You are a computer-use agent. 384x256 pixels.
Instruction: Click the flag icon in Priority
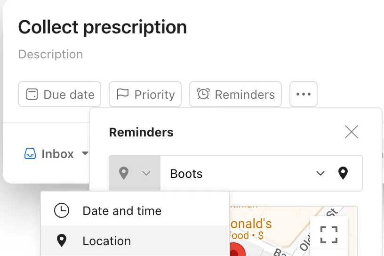click(x=122, y=94)
